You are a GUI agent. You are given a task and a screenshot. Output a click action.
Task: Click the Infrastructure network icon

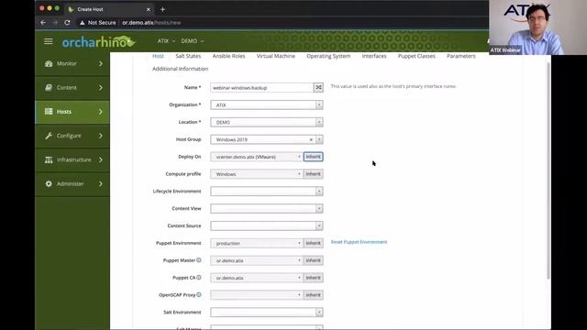[x=49, y=159]
